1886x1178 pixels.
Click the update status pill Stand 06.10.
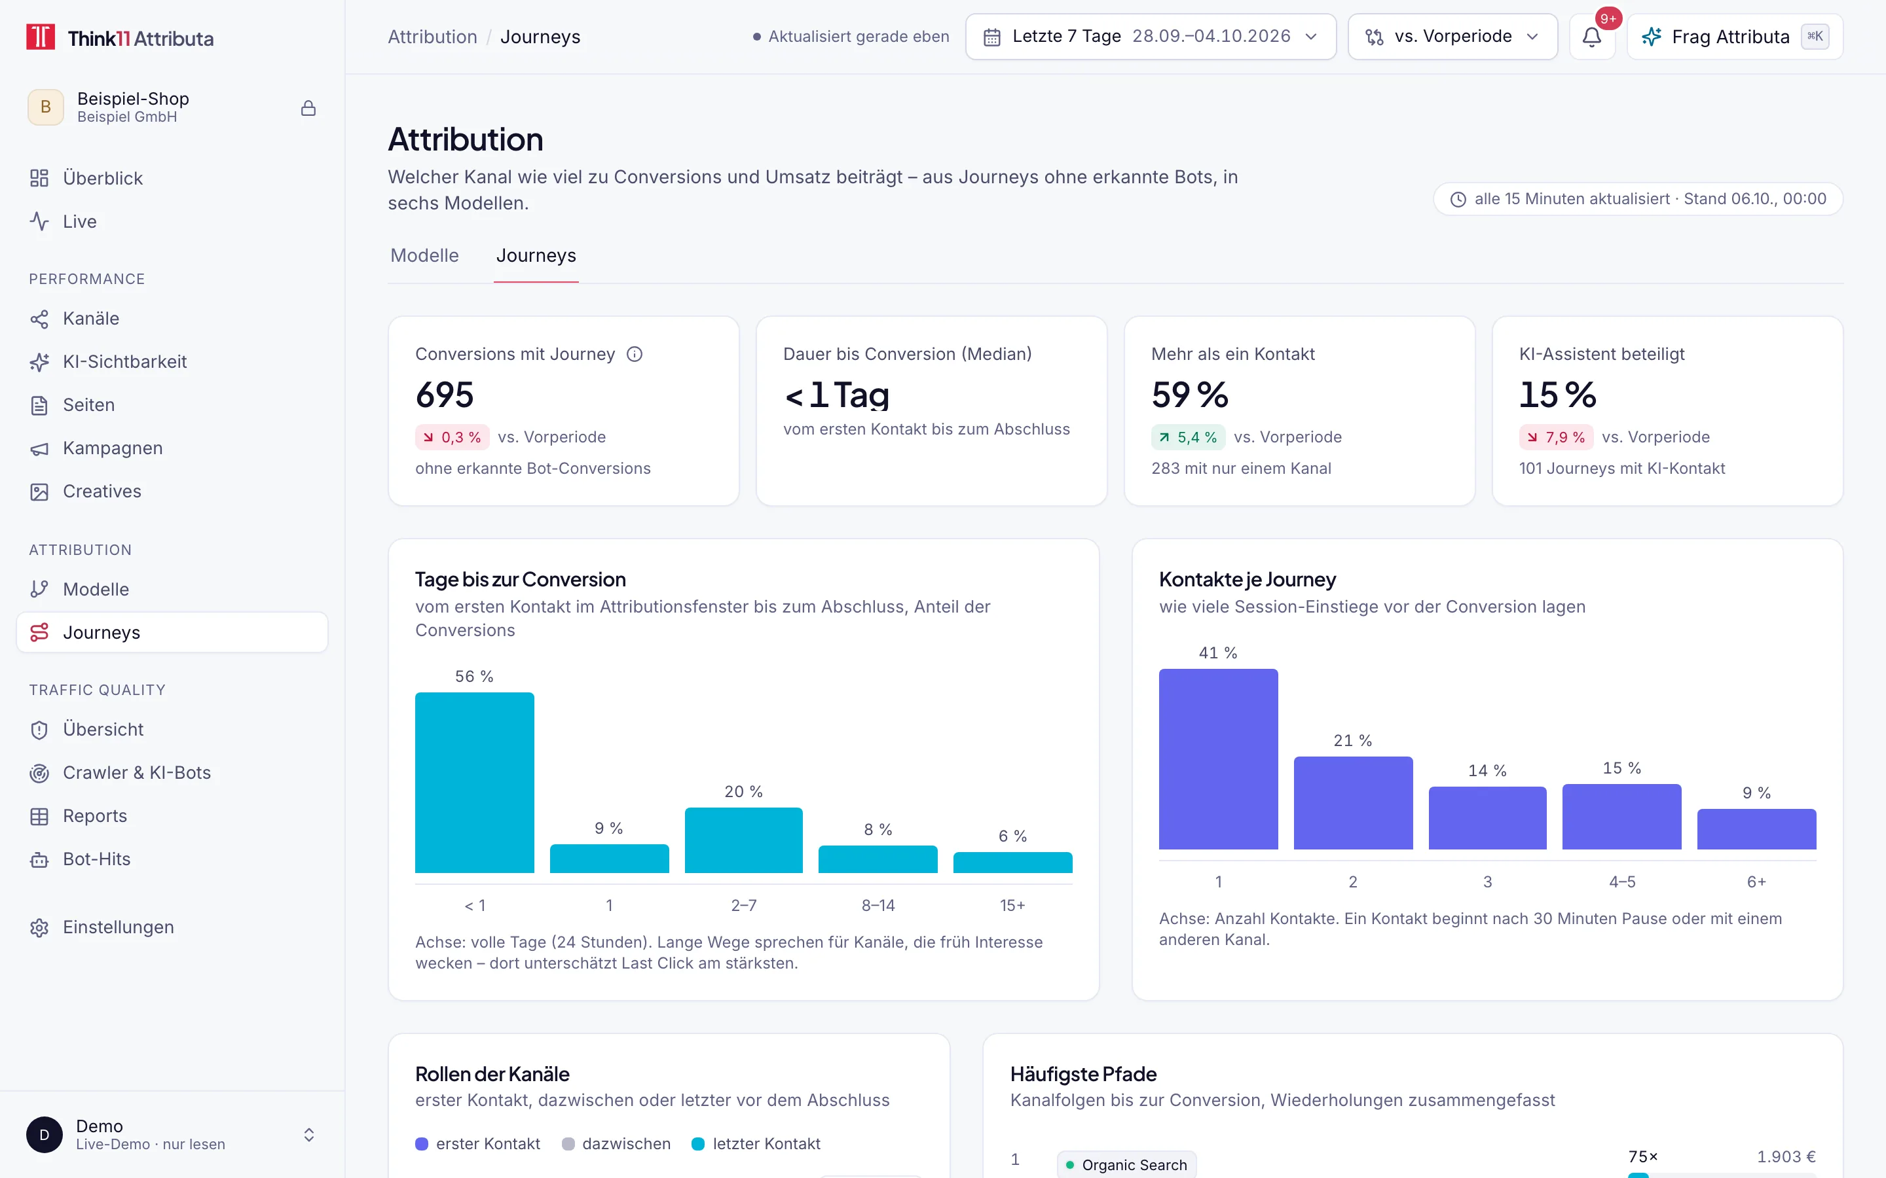pos(1638,199)
